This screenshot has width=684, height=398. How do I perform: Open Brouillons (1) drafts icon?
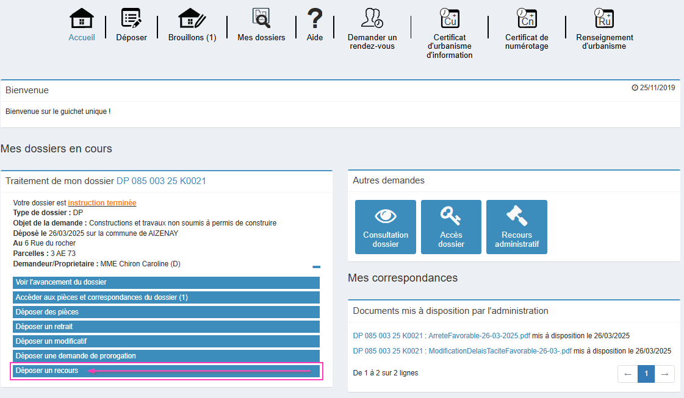click(192, 18)
